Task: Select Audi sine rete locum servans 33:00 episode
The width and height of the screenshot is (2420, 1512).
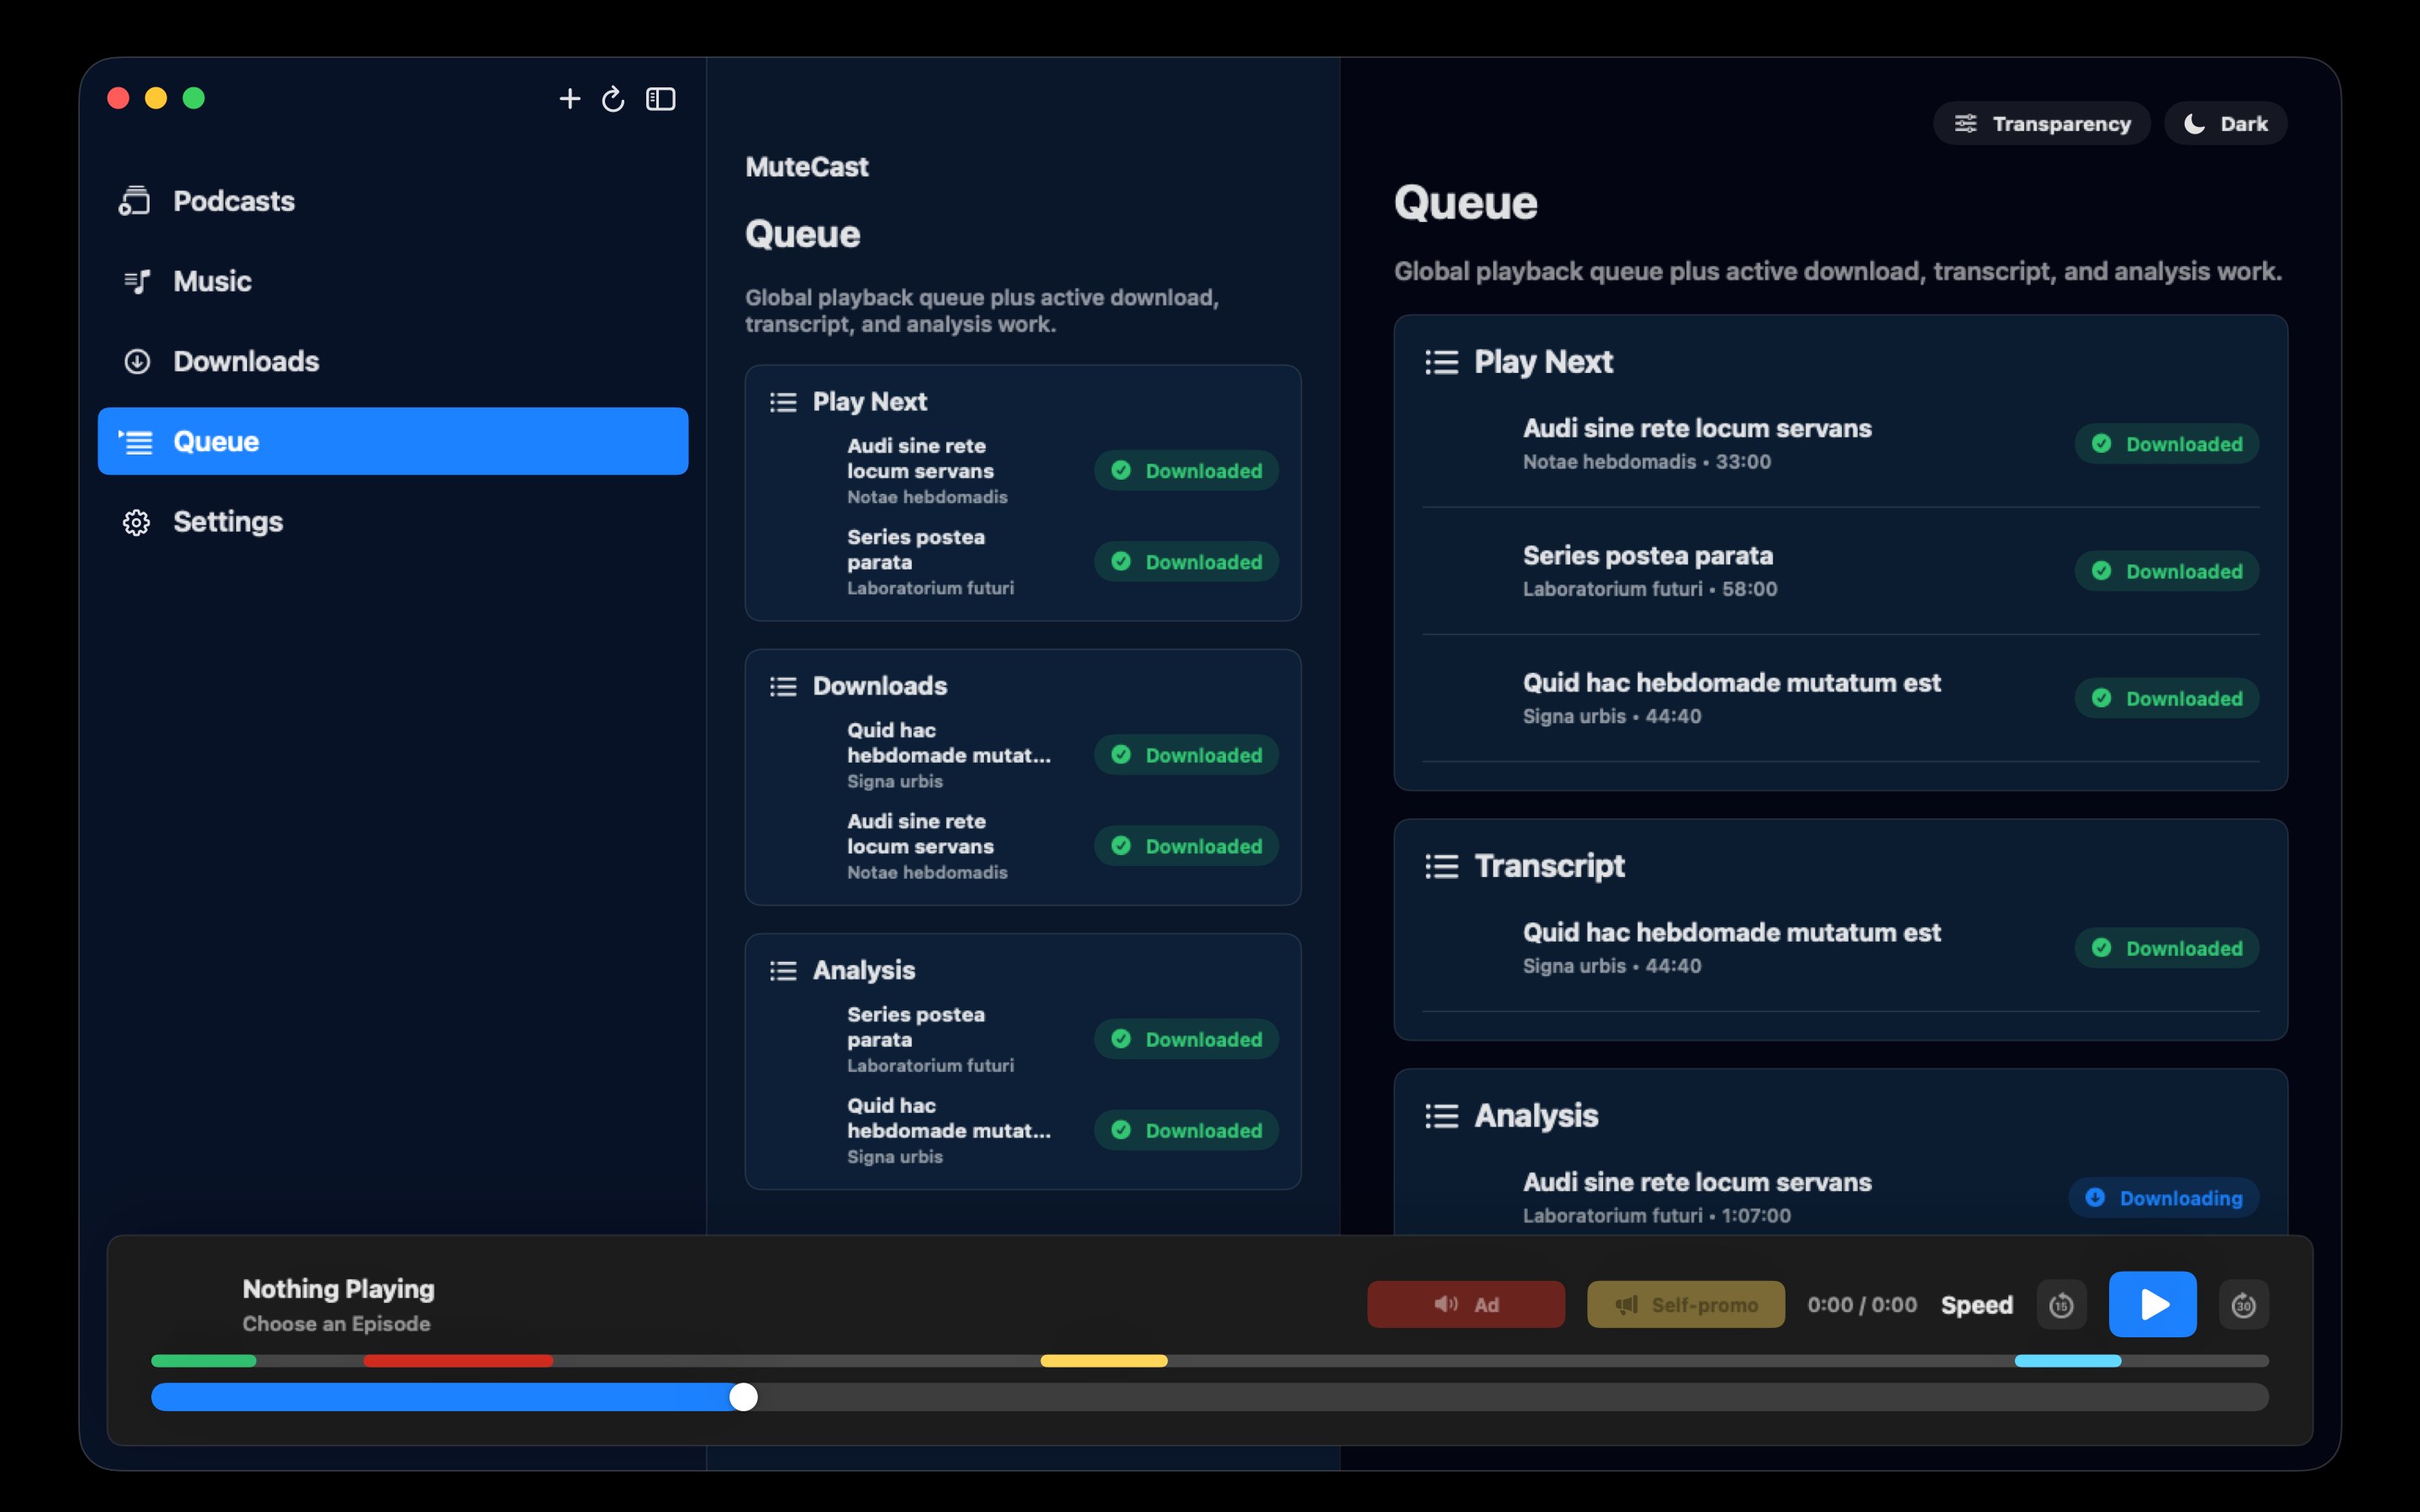Action: pos(1840,444)
